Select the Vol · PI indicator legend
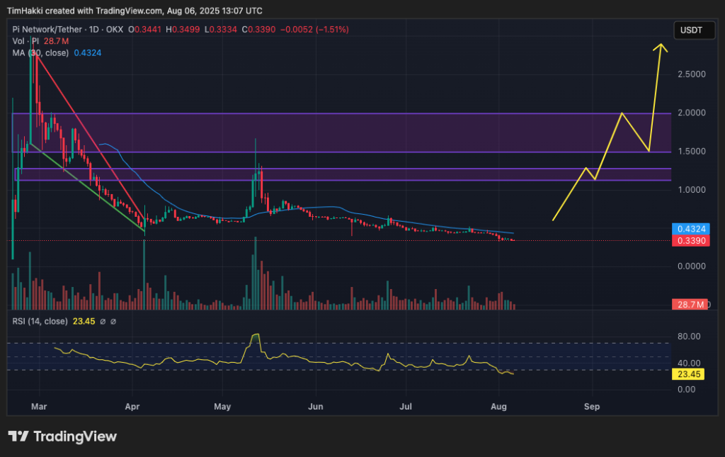This screenshot has height=457, width=725. tap(25, 42)
